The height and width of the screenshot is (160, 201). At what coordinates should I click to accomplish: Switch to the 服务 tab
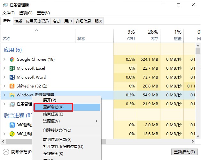98,21
